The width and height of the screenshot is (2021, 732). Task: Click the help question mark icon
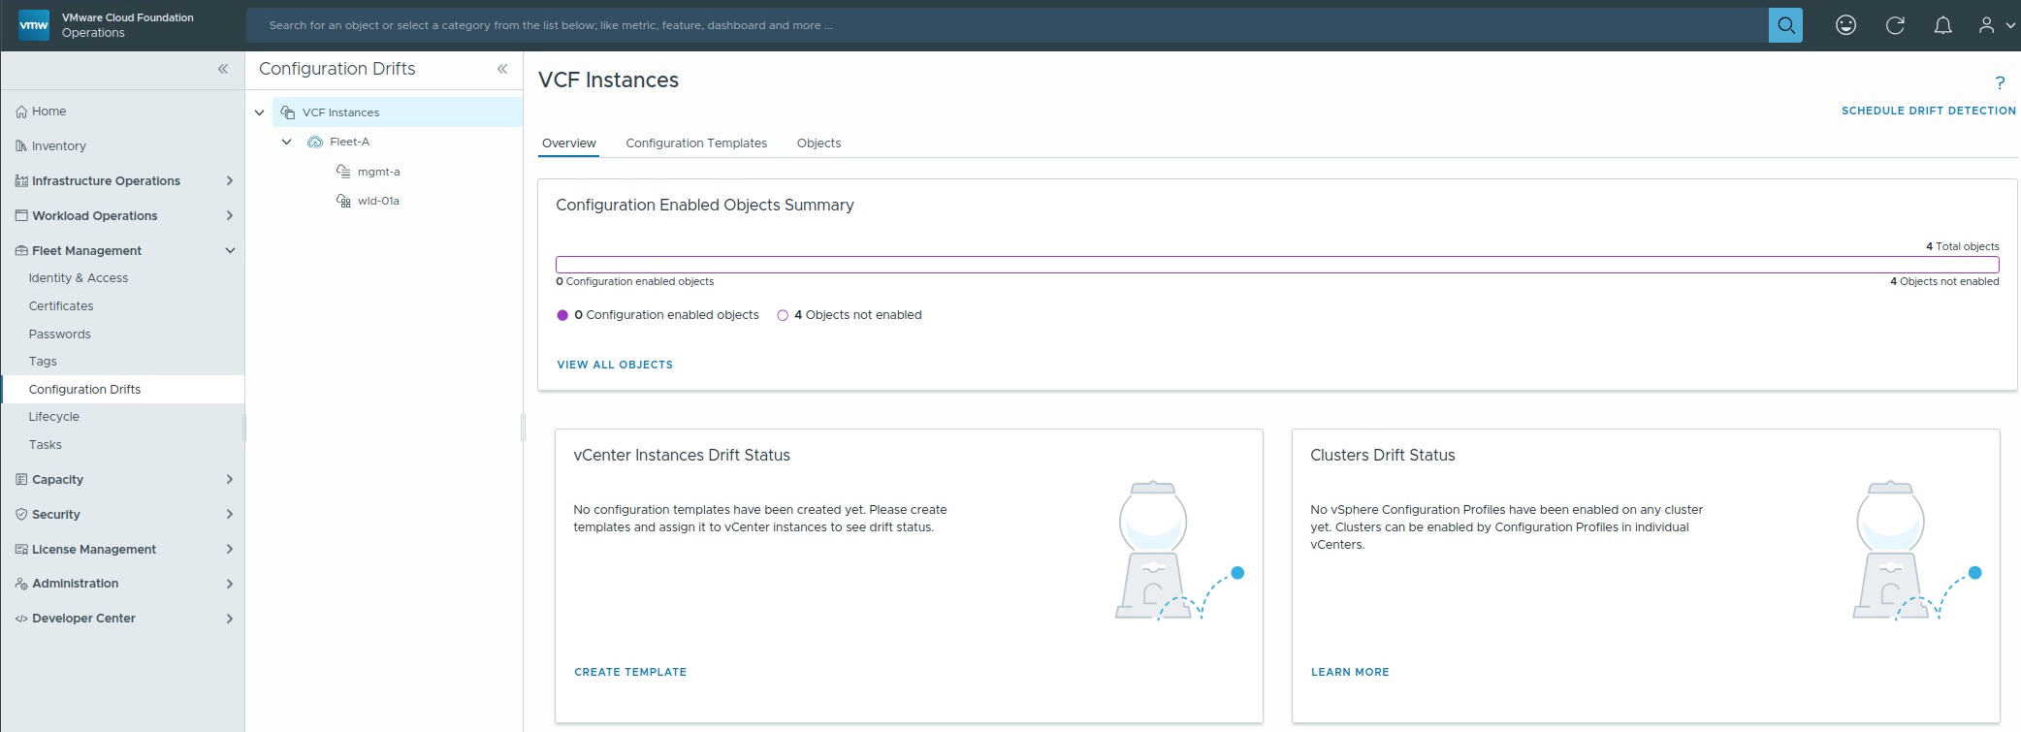[x=1999, y=83]
